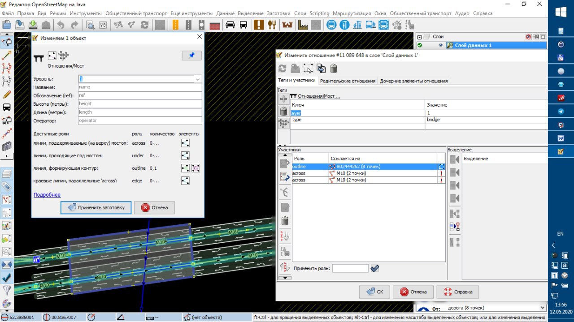574x322 pixels.
Task: Open the Уровень dropdown arrow
Action: [198, 79]
